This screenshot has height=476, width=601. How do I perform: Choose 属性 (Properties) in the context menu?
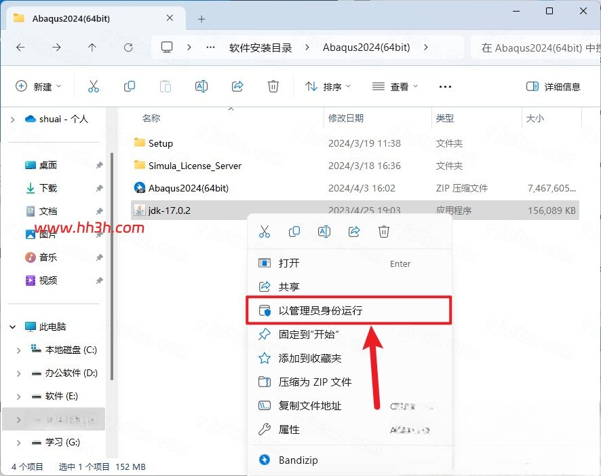[350, 430]
